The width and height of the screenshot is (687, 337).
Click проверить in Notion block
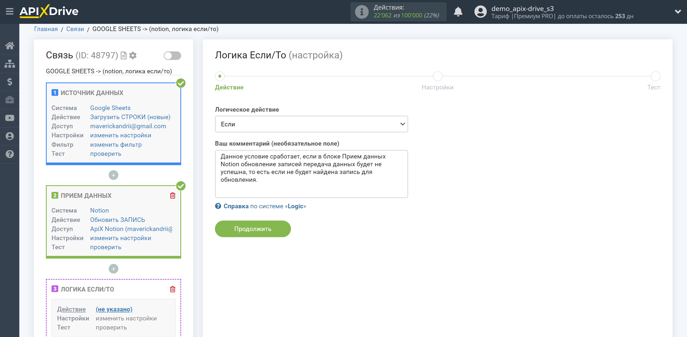tap(106, 247)
